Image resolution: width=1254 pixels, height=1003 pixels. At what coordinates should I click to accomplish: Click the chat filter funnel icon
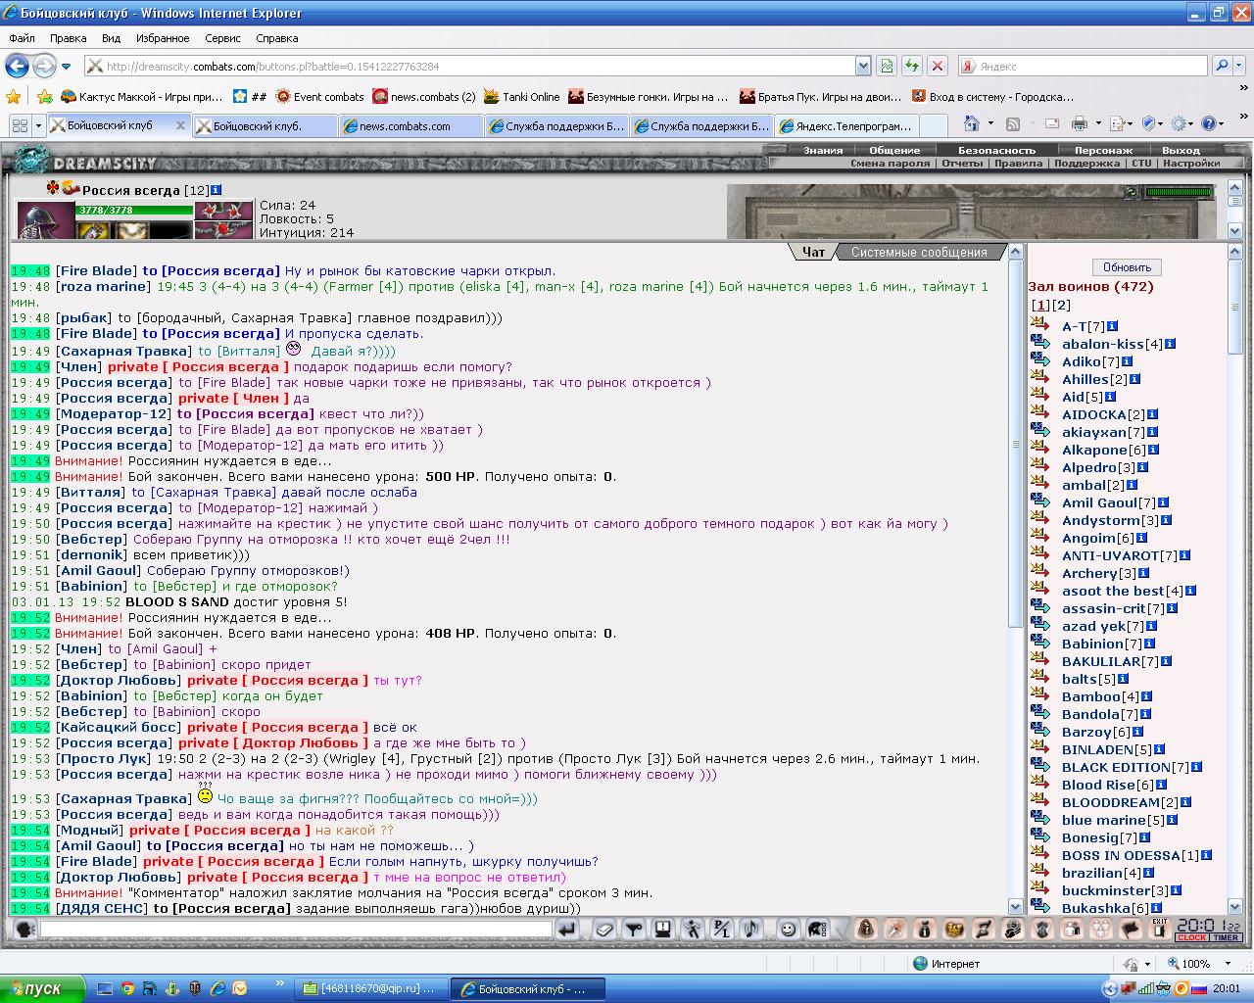633,930
